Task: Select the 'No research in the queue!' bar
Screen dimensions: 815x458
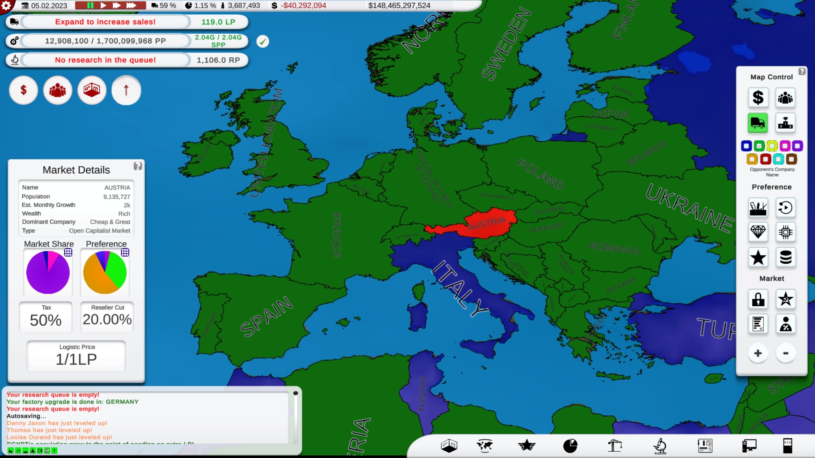Action: tap(105, 60)
